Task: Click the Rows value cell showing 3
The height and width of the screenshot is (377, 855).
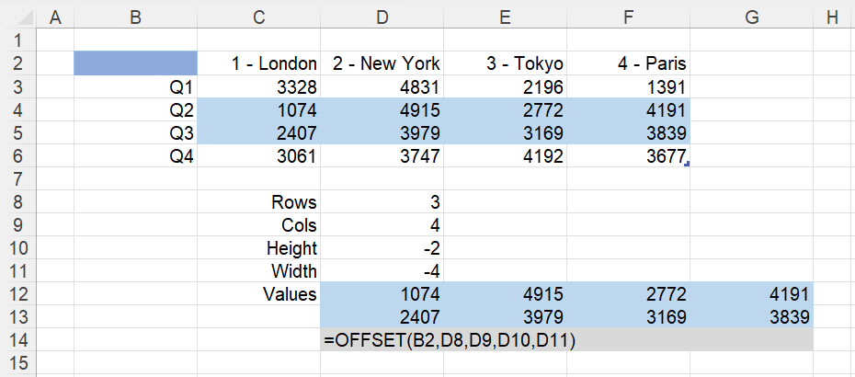Action: [x=382, y=202]
